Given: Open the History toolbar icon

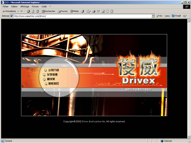Looking at the screenshot, I should [x=82, y=11].
